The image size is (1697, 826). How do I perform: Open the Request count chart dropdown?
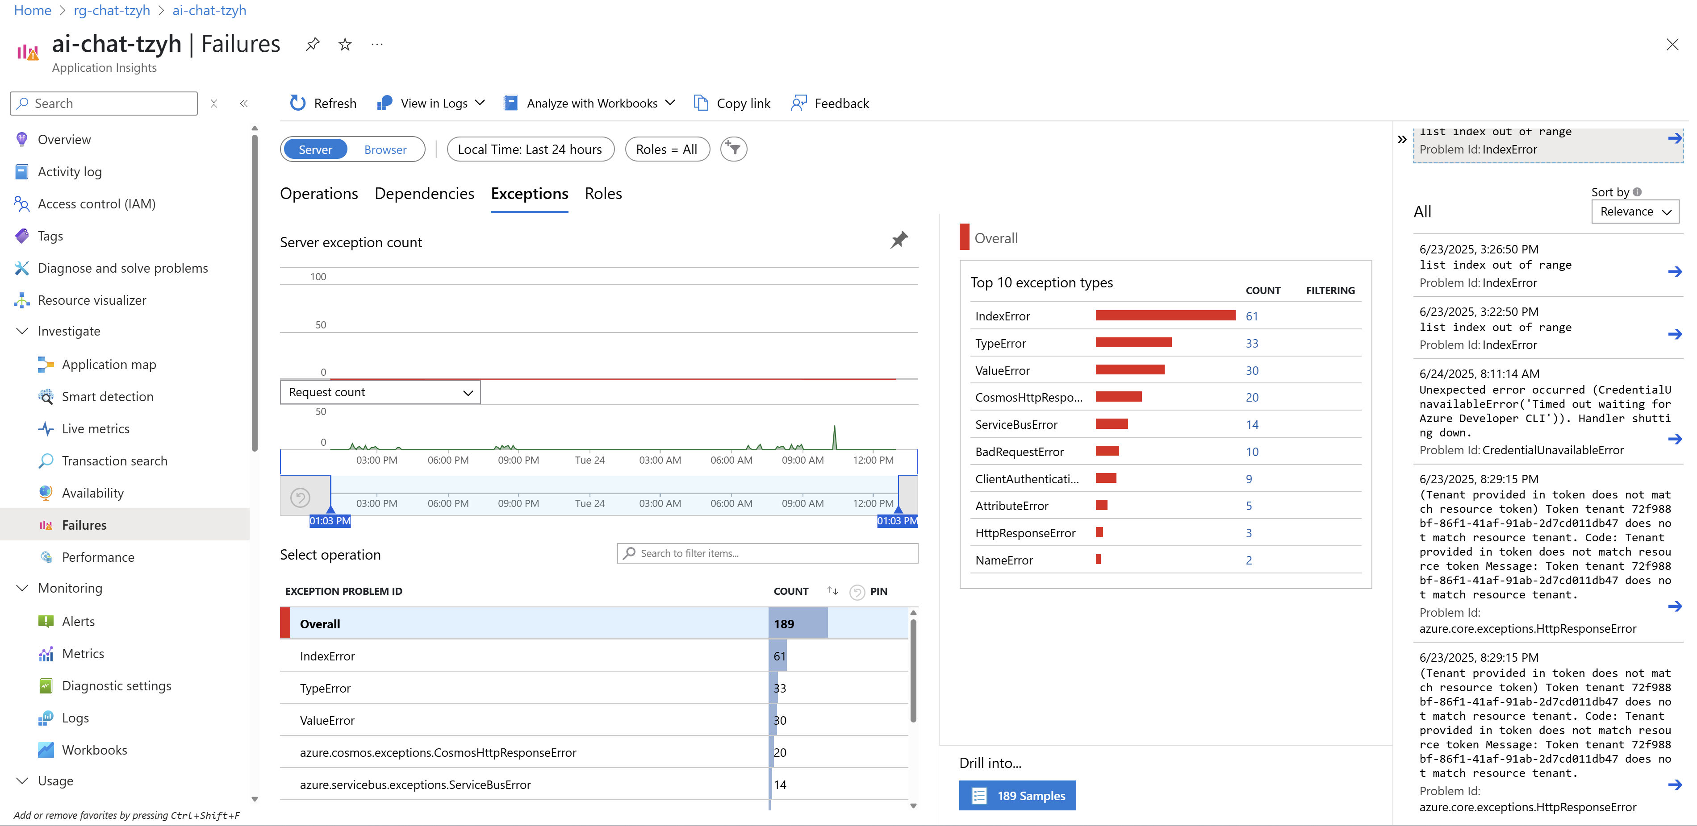tap(380, 392)
